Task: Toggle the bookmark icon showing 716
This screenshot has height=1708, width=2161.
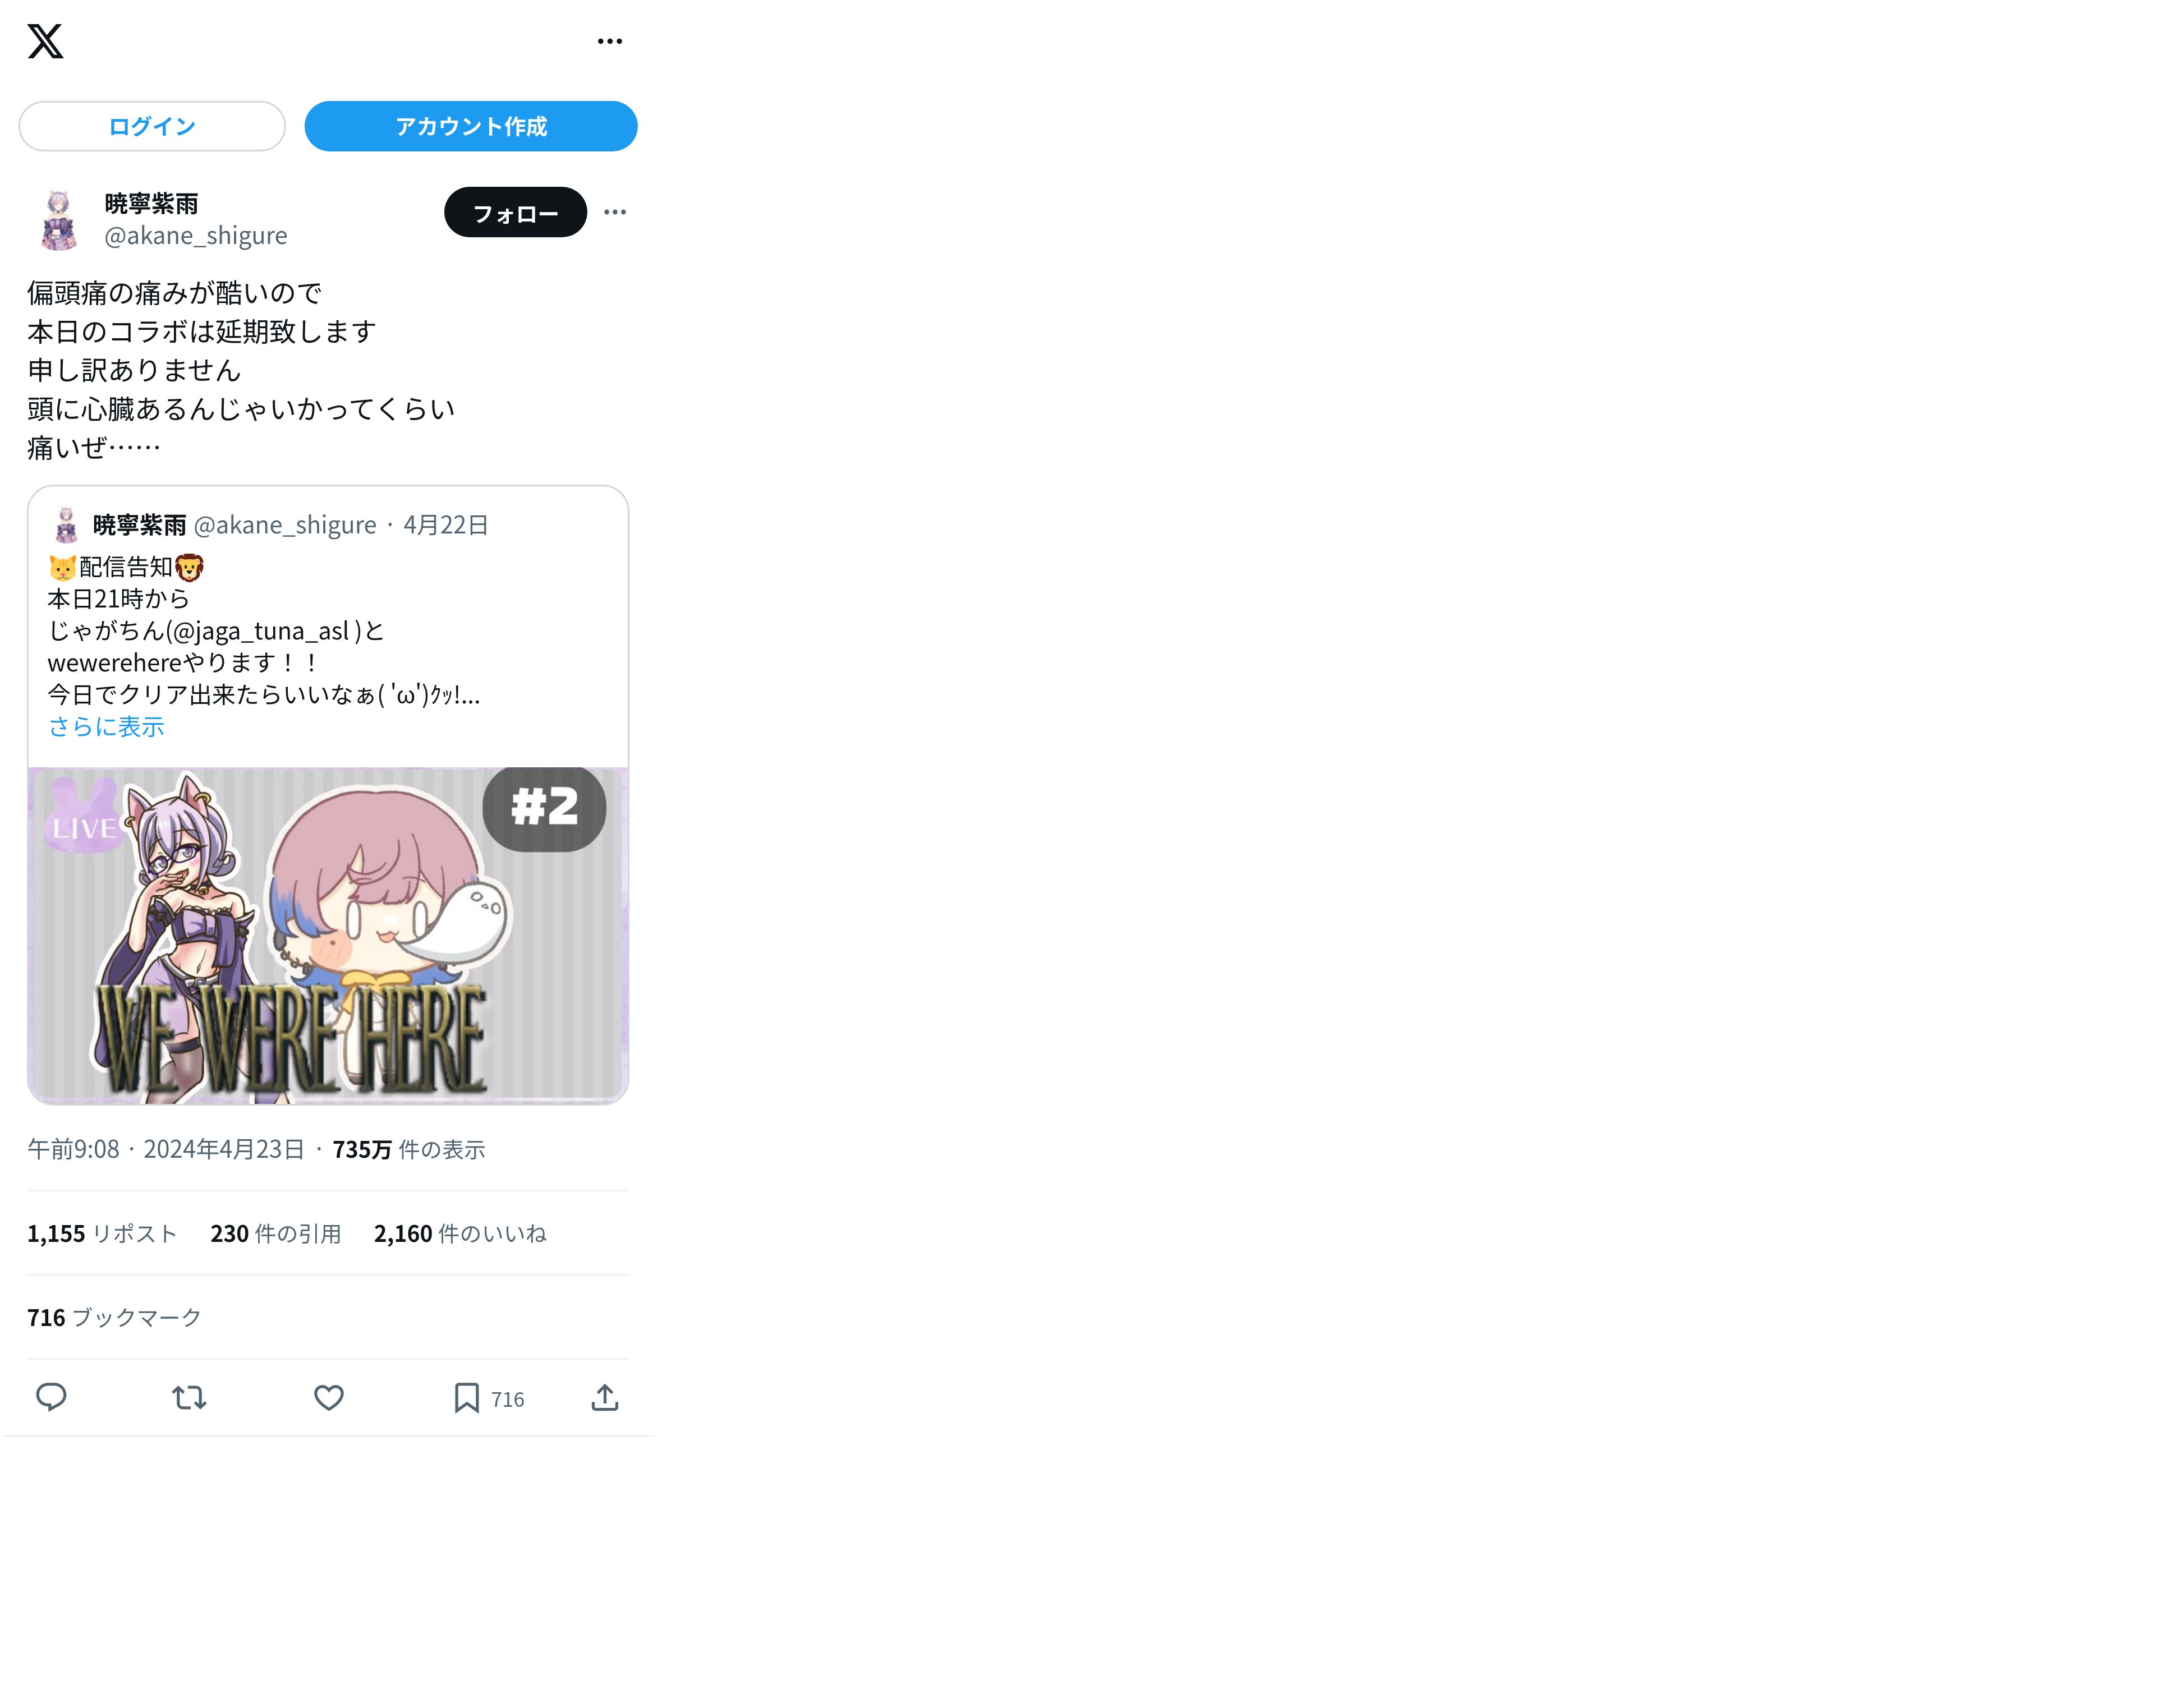Action: click(x=488, y=1398)
